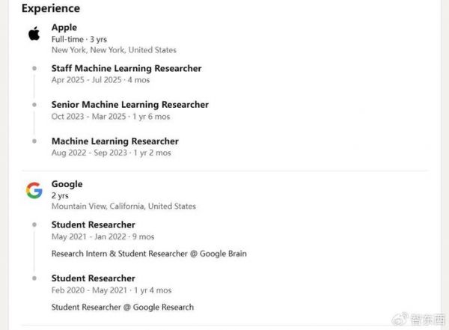Click the timeline dot beside the first Student Researcher
The width and height of the screenshot is (449, 330).
(x=34, y=224)
